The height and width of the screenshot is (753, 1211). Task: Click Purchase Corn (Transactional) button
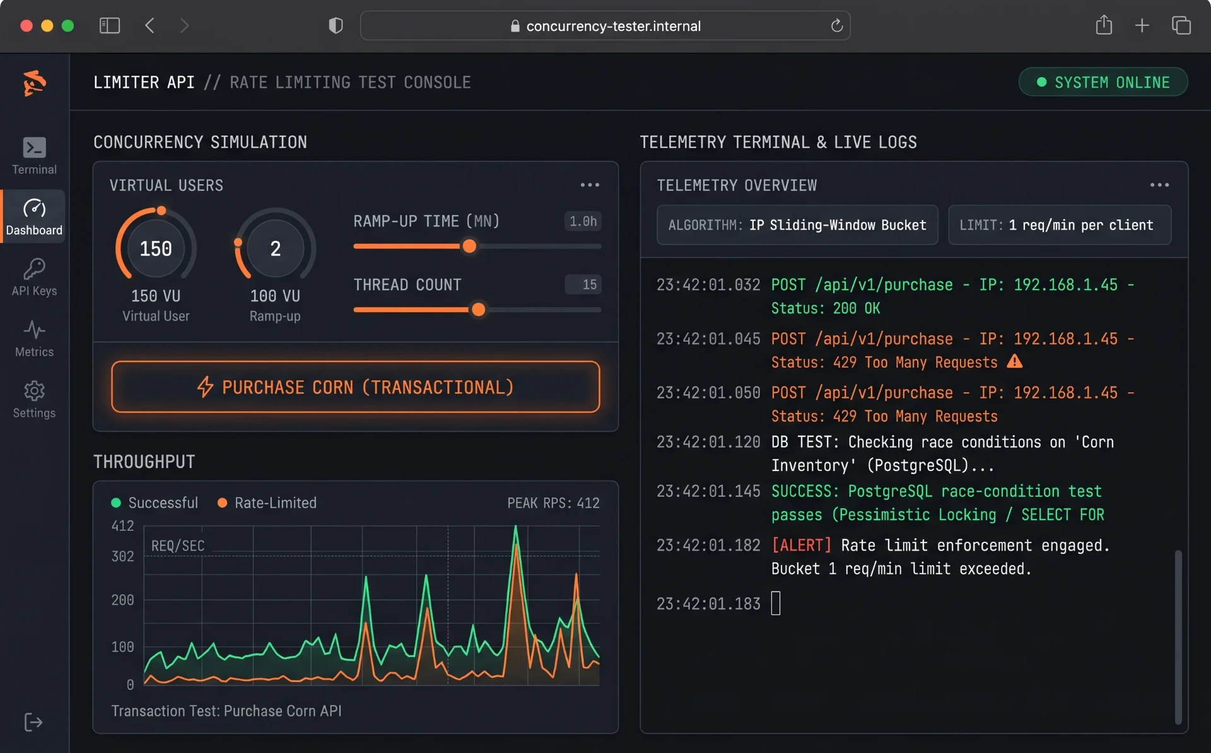[x=356, y=387]
